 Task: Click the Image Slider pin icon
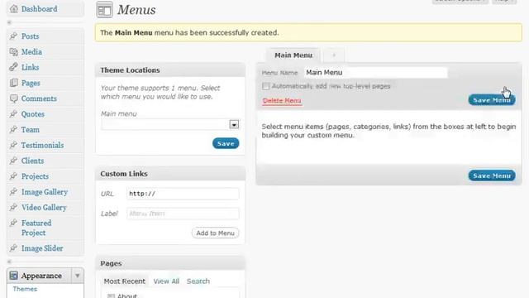tap(13, 248)
